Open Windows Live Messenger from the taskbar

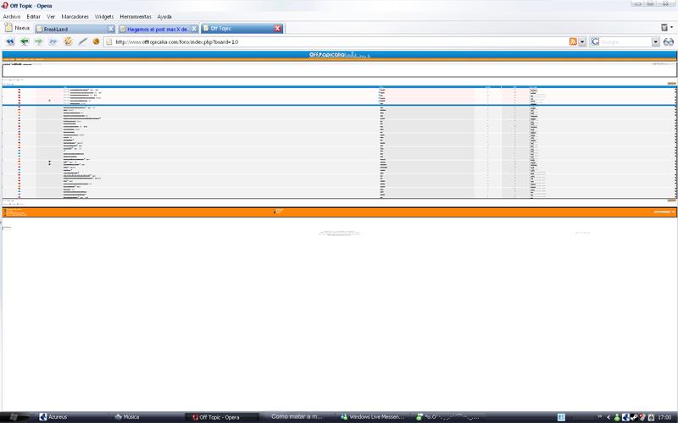pyautogui.click(x=371, y=416)
